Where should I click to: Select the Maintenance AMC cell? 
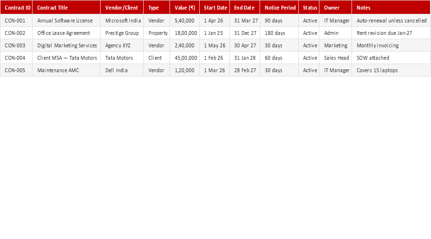66,70
